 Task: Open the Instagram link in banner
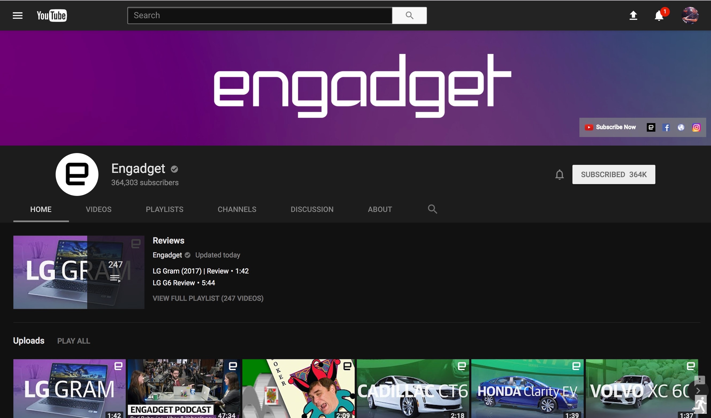[x=696, y=127]
